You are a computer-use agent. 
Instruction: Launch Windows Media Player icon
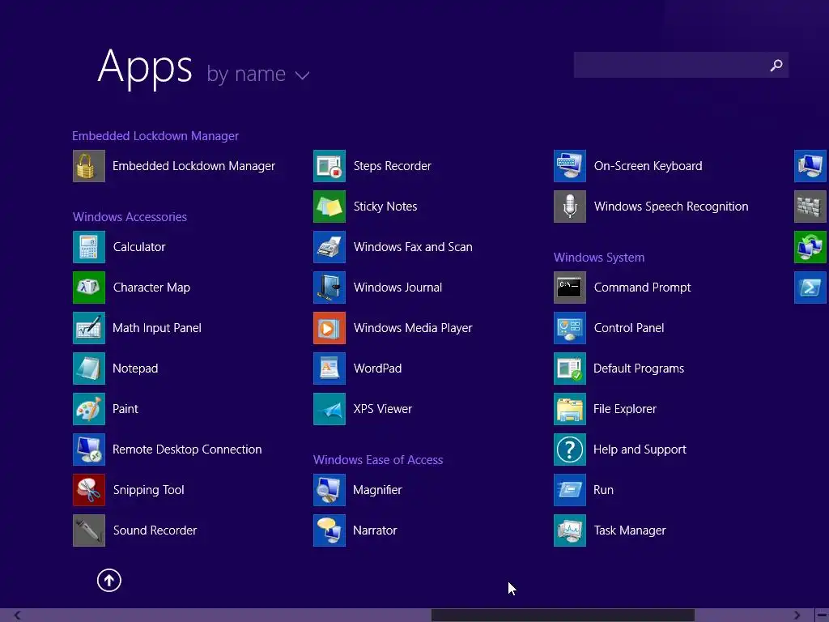(329, 328)
